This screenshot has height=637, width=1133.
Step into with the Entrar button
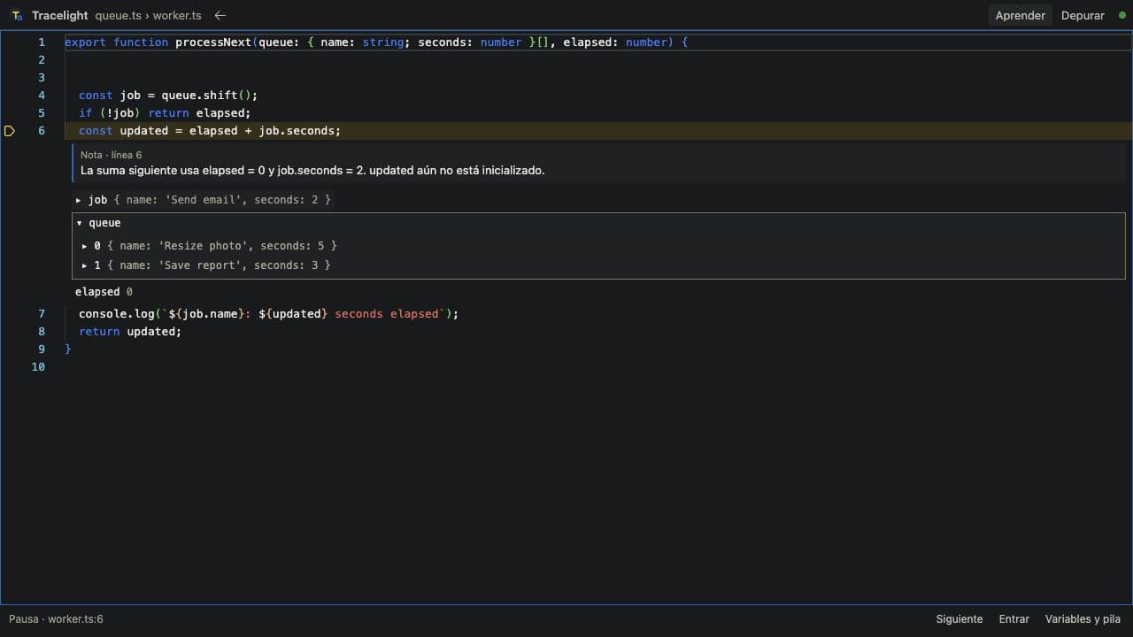coord(1014,619)
